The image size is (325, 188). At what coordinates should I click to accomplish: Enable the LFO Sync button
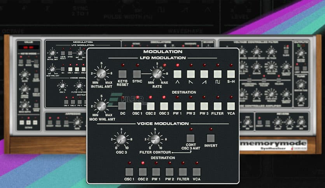[x=137, y=74]
